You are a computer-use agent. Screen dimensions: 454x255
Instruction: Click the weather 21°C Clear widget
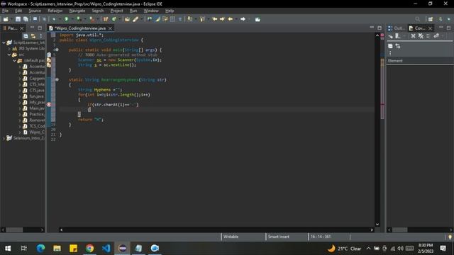pyautogui.click(x=345, y=249)
